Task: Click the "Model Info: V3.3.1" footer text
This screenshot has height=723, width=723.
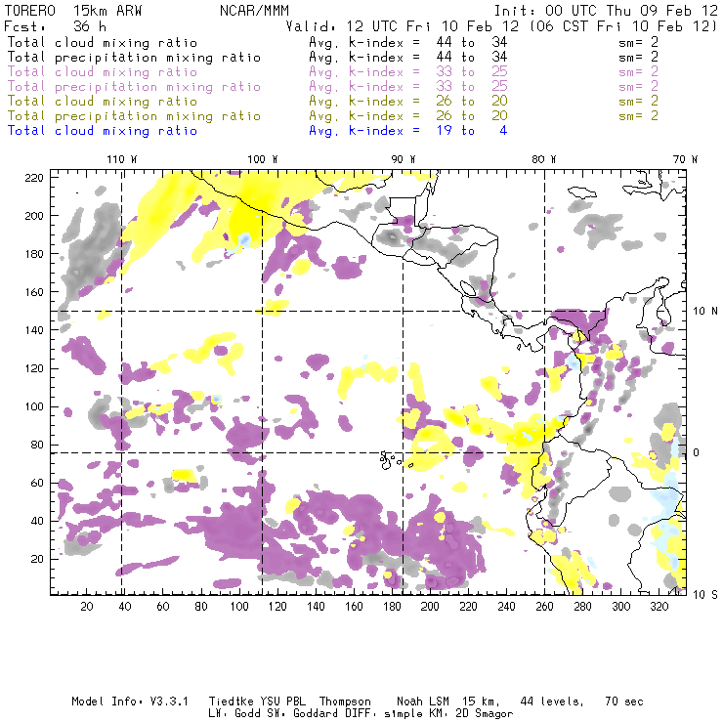Action: 130,702
